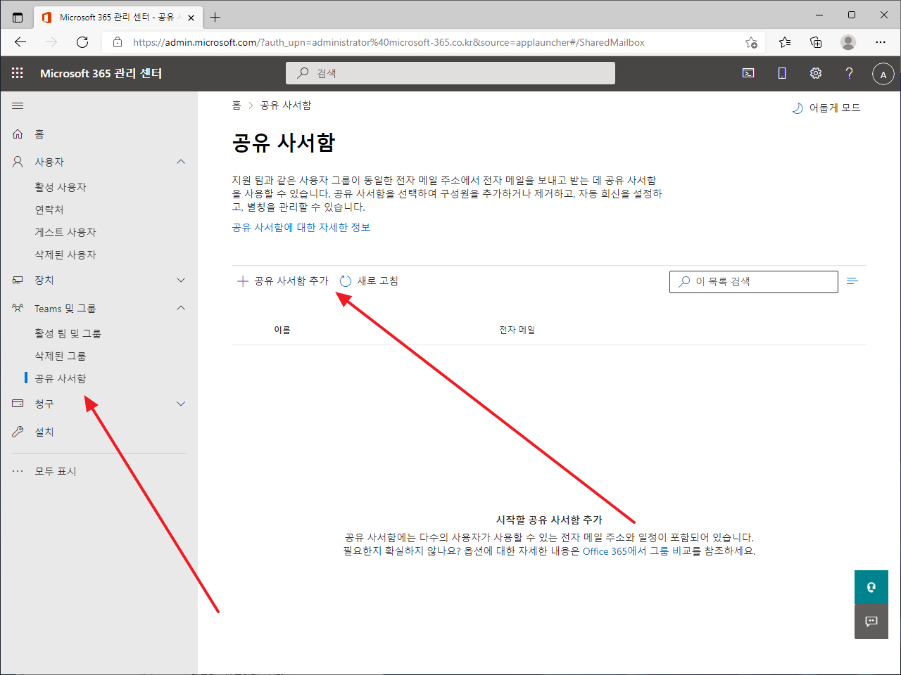Open the help question mark icon

pyautogui.click(x=850, y=73)
